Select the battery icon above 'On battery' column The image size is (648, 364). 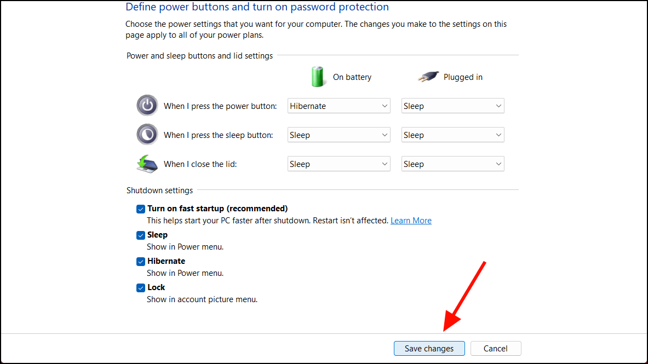318,77
